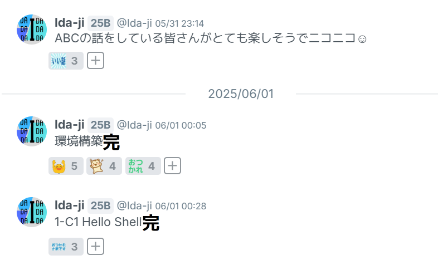Click the 25B tag on the first message
The image size is (438, 265).
tap(100, 23)
